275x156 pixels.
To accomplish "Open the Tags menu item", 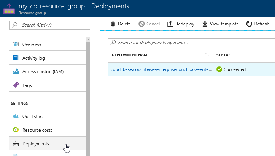I will tap(47, 85).
